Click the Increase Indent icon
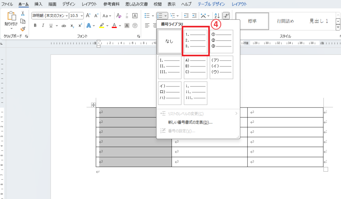This screenshot has height=199, width=341. [194, 16]
